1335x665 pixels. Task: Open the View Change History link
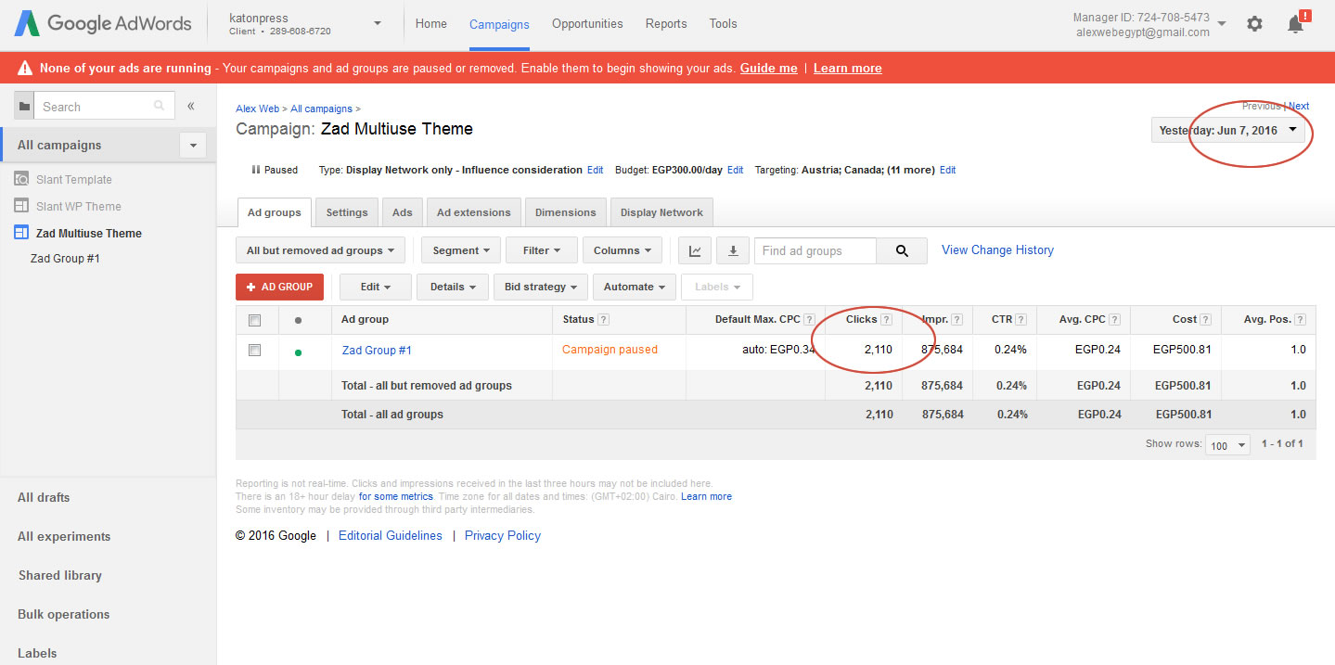coord(997,249)
